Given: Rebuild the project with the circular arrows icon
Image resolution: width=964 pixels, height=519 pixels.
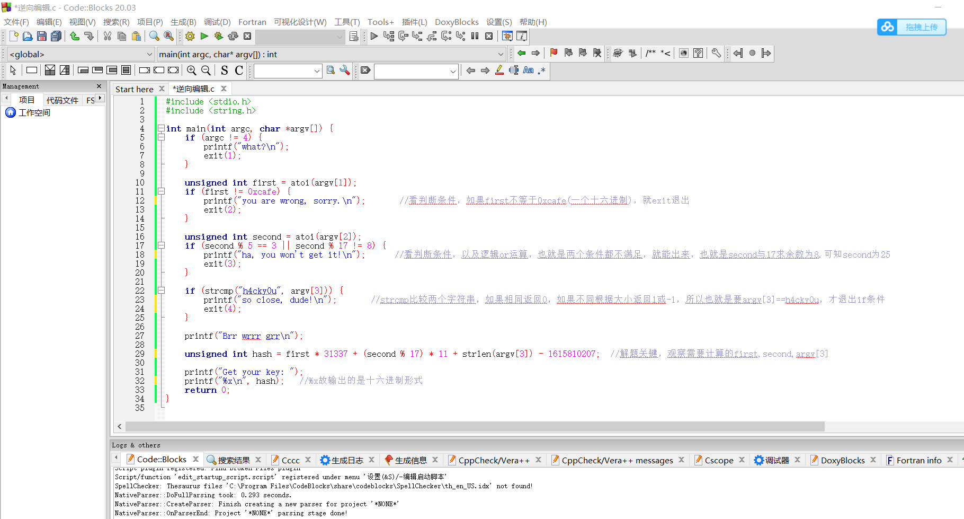Looking at the screenshot, I should (233, 36).
